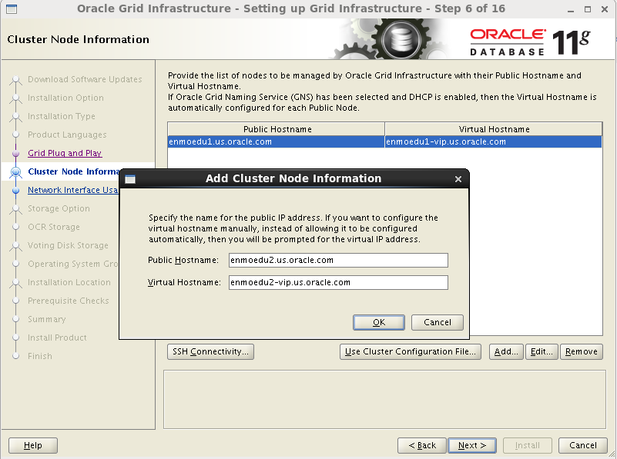Click the SSH Connectivity button
The image size is (617, 459).
point(210,351)
